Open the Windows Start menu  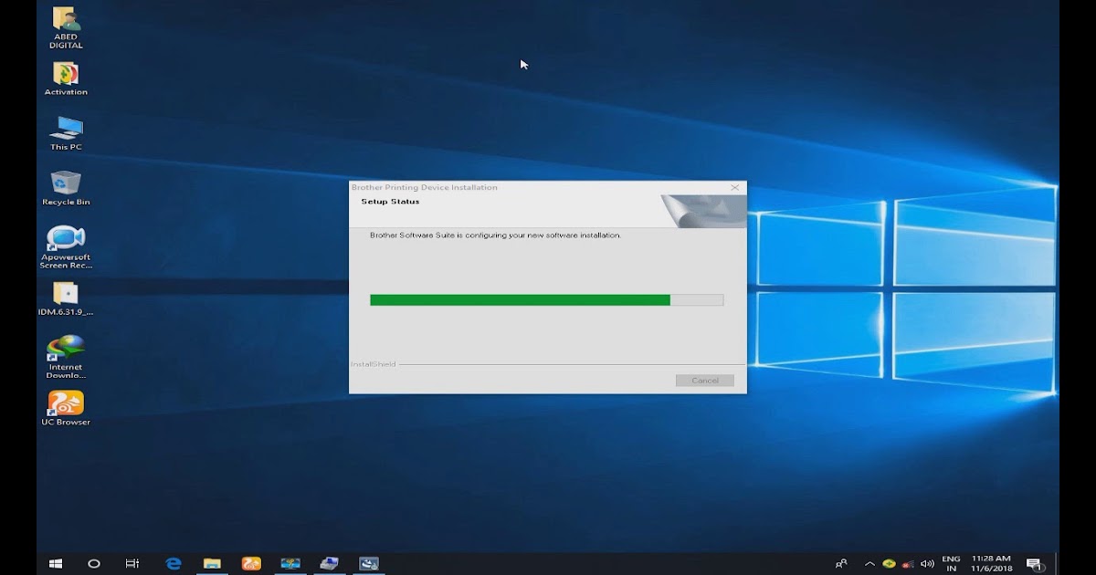coord(56,564)
